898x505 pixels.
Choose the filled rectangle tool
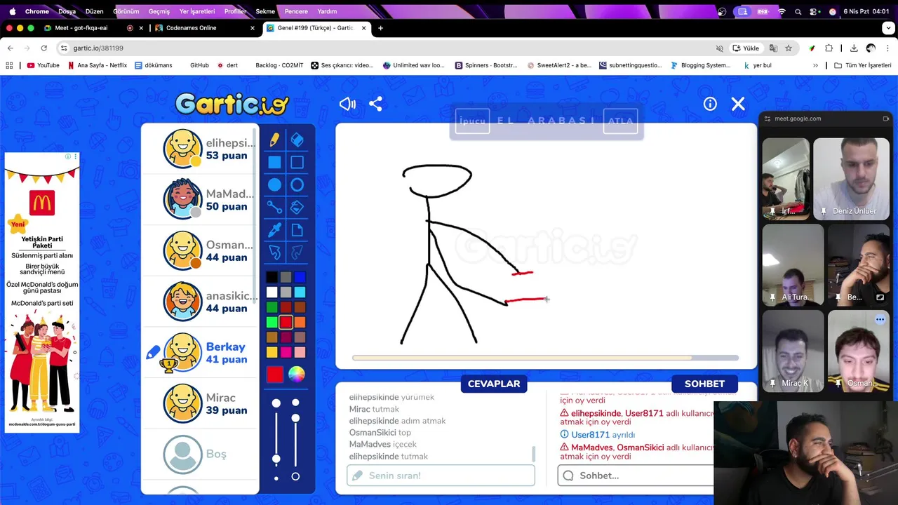pyautogui.click(x=274, y=162)
